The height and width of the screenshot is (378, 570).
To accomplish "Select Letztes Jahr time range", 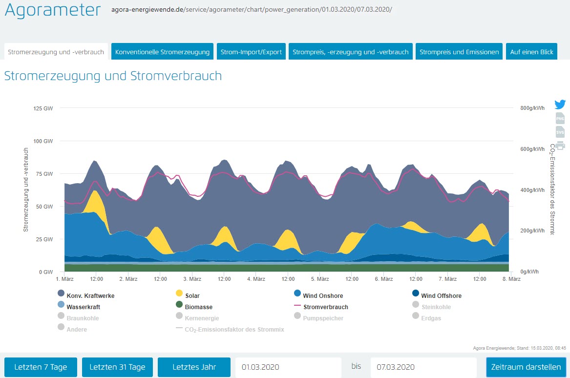I will coord(194,367).
